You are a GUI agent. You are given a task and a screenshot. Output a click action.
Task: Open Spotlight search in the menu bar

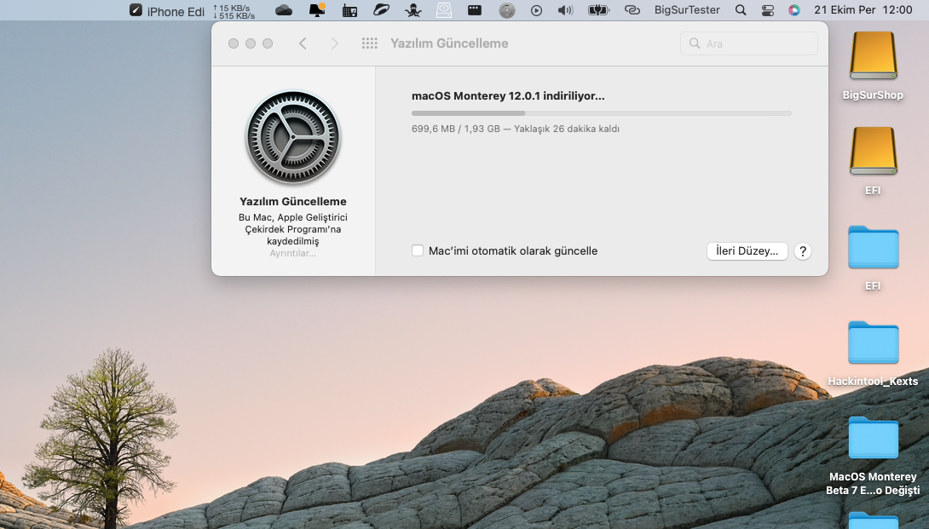pos(741,10)
